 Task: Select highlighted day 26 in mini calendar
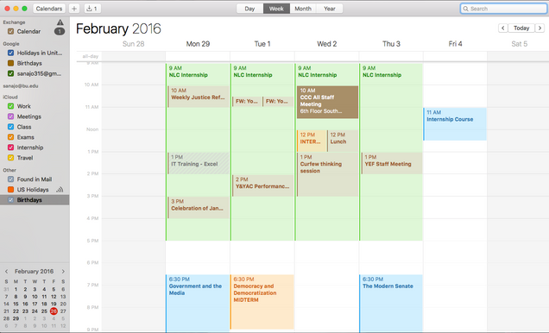[54, 311]
